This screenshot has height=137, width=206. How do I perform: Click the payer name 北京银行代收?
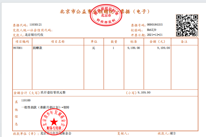tap(34, 35)
